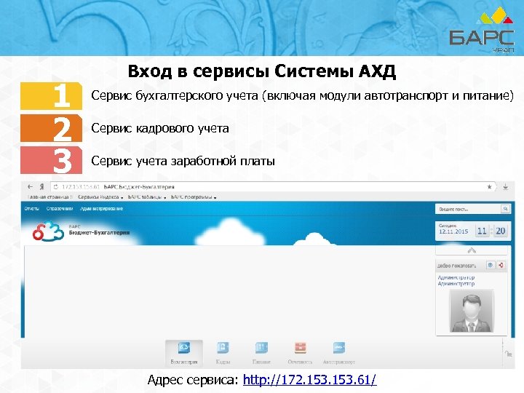Open the Бухгалтерия module icon
The image size is (524, 393).
pyautogui.click(x=184, y=353)
